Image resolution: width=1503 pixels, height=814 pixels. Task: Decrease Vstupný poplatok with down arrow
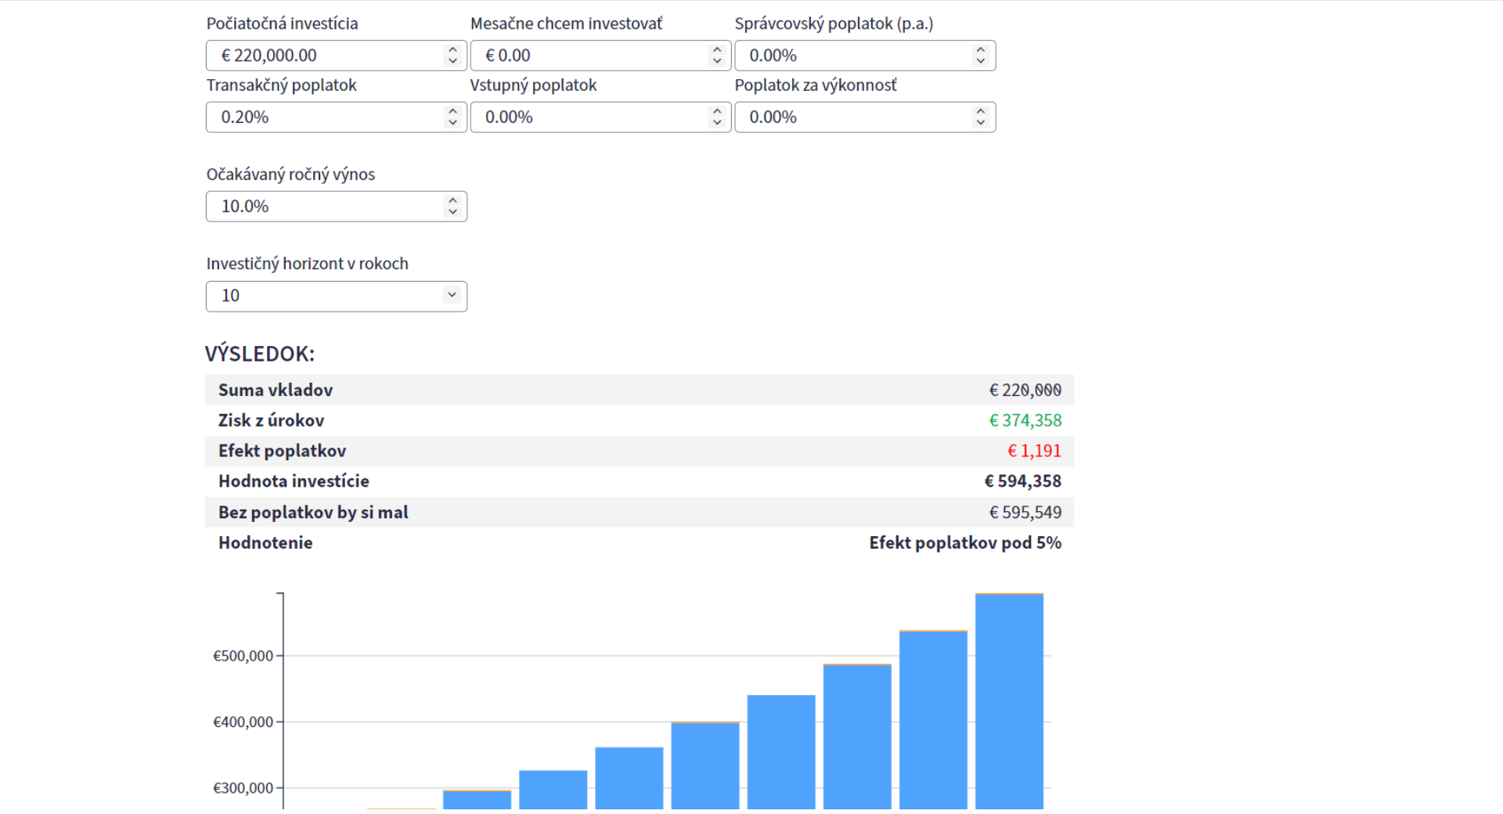click(717, 123)
